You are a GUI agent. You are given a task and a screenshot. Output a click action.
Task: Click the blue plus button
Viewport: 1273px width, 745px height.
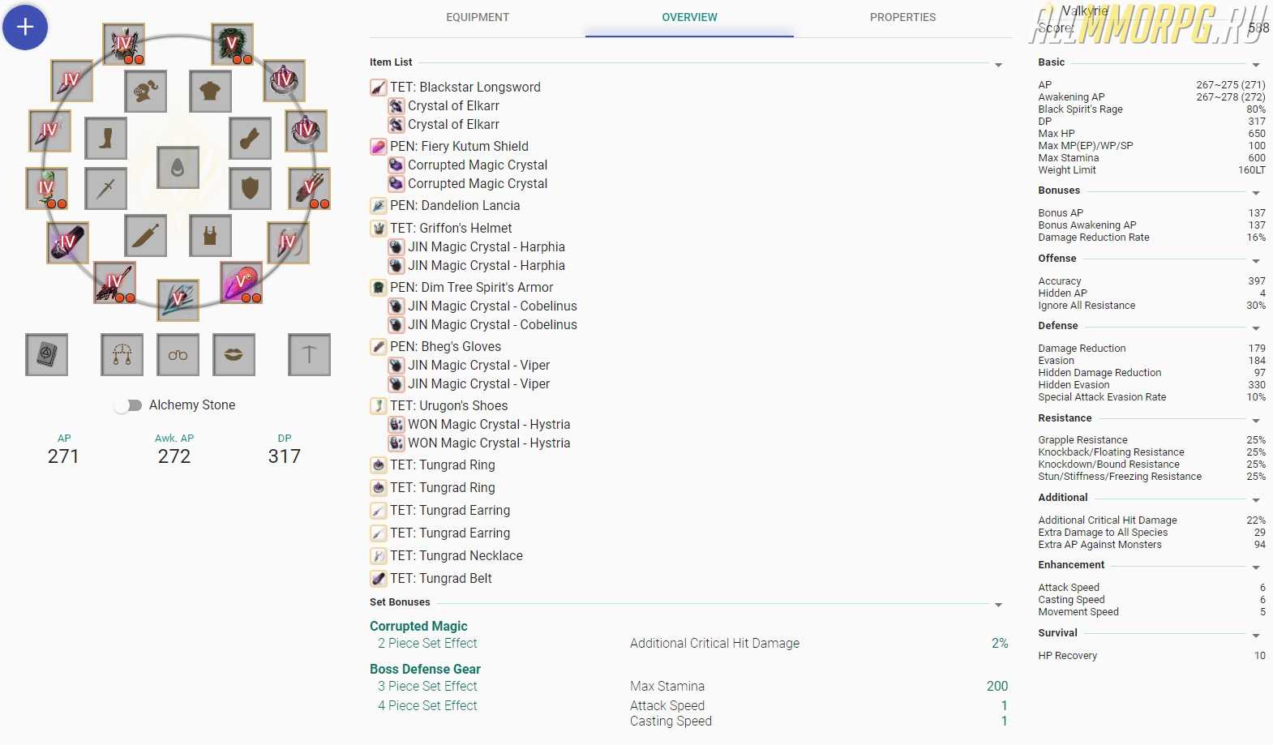click(25, 27)
